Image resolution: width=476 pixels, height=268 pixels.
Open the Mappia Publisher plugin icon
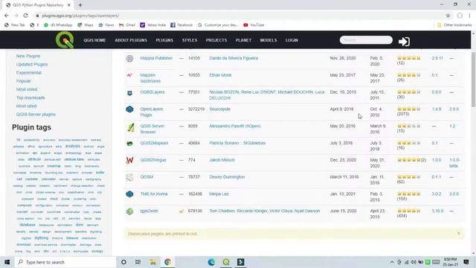click(x=129, y=58)
